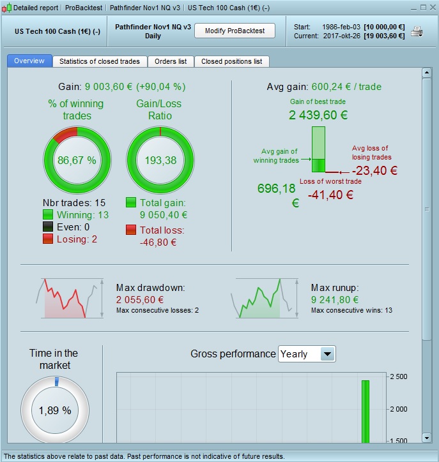Click the scrollbar down arrow
The height and width of the screenshot is (462, 439).
point(427,438)
